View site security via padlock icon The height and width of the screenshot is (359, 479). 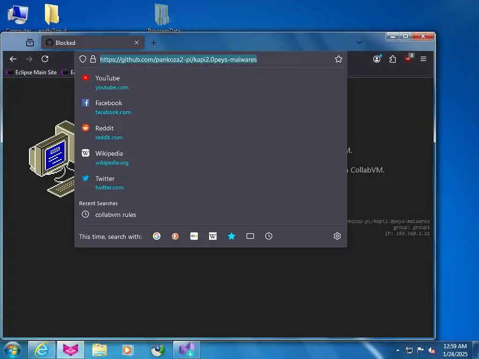pos(93,59)
